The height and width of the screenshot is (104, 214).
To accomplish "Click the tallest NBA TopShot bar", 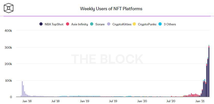I will (x=209, y=72).
